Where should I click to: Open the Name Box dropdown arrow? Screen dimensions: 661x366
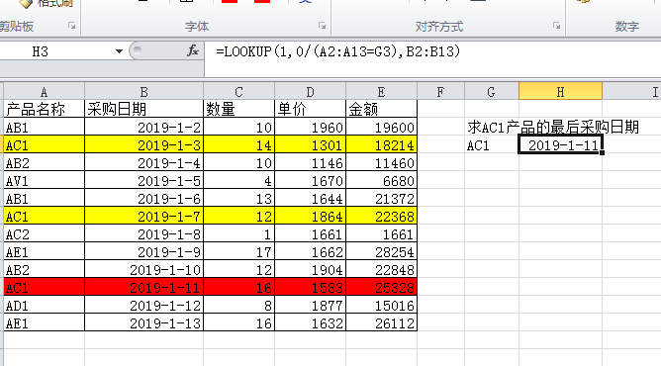pos(119,51)
